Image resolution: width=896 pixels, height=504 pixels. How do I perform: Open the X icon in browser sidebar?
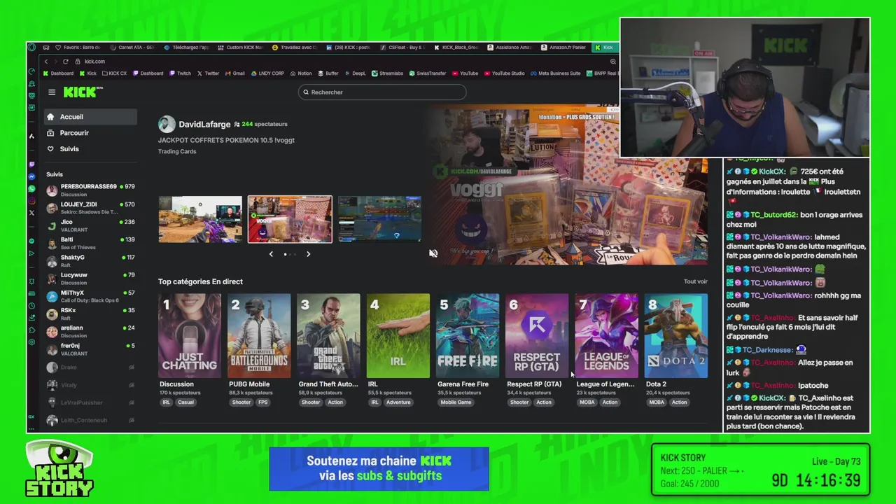31,213
